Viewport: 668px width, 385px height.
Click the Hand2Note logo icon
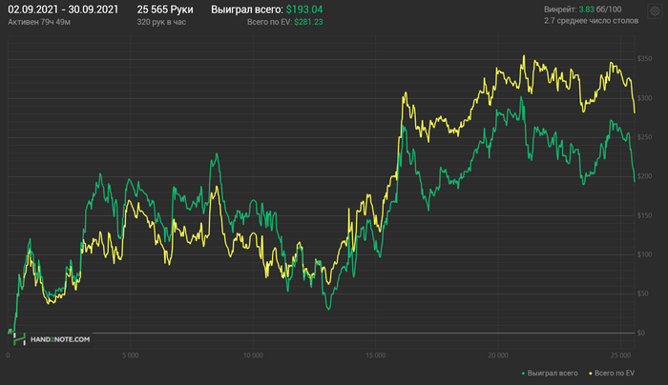click(x=19, y=339)
